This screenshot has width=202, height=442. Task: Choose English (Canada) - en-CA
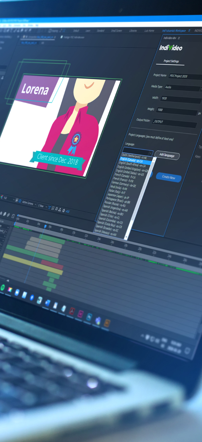click(x=135, y=161)
